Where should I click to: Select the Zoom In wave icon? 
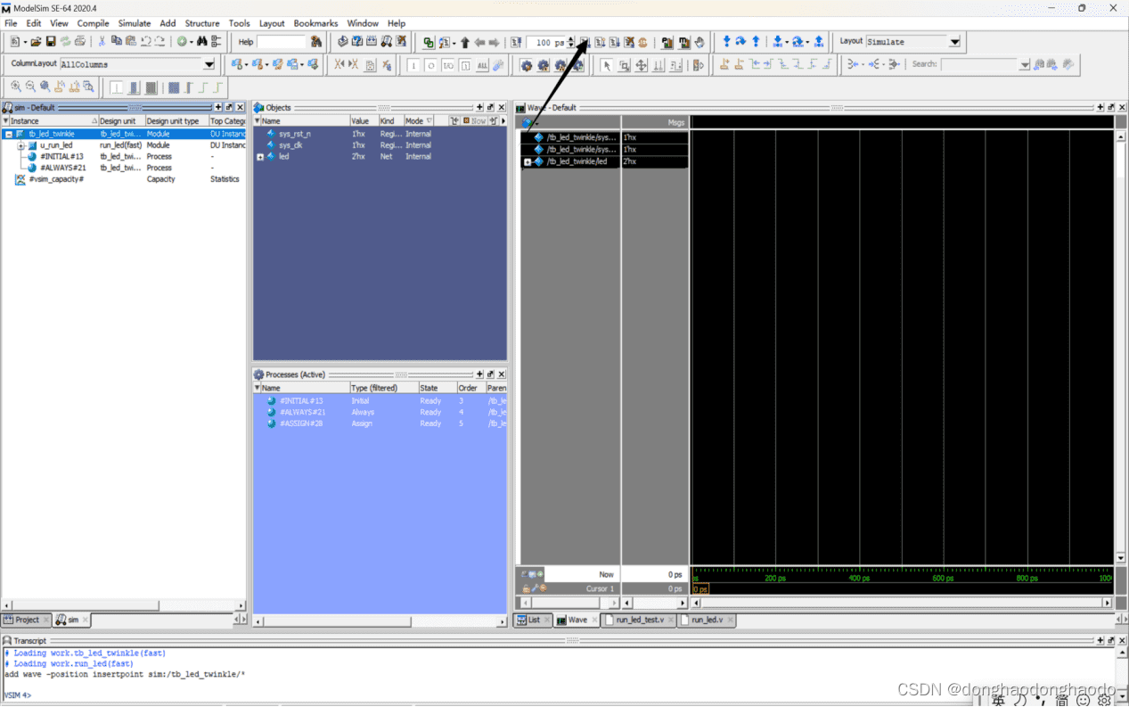pos(15,86)
